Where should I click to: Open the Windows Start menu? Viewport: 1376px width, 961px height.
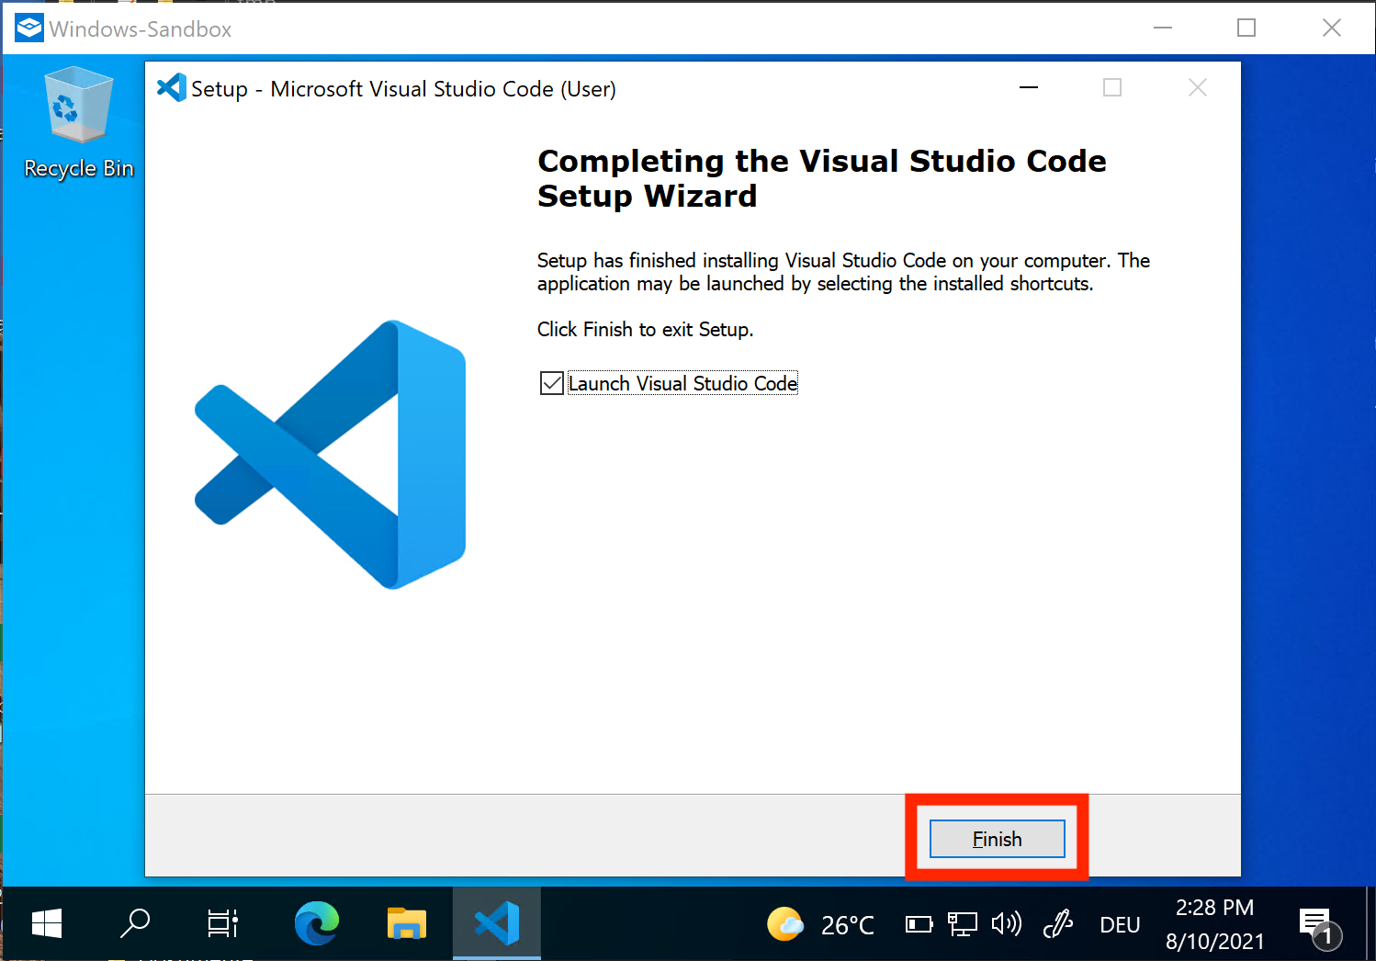pos(46,923)
